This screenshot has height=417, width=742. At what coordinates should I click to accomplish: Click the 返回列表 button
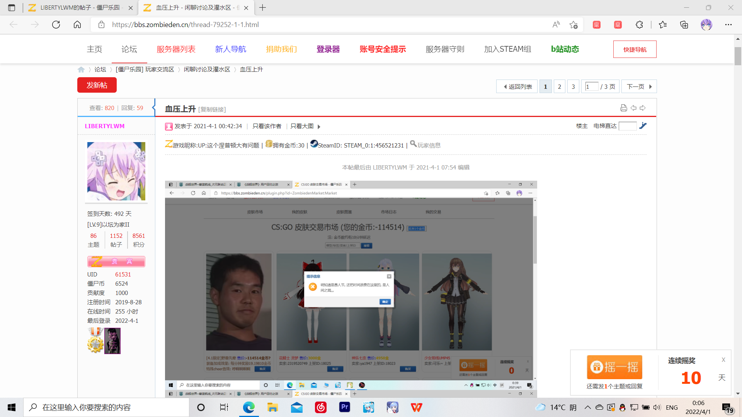[x=517, y=86]
